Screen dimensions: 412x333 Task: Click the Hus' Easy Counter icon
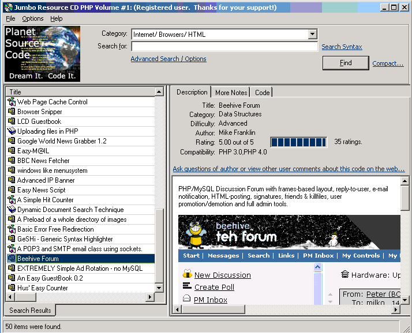[x=12, y=288]
